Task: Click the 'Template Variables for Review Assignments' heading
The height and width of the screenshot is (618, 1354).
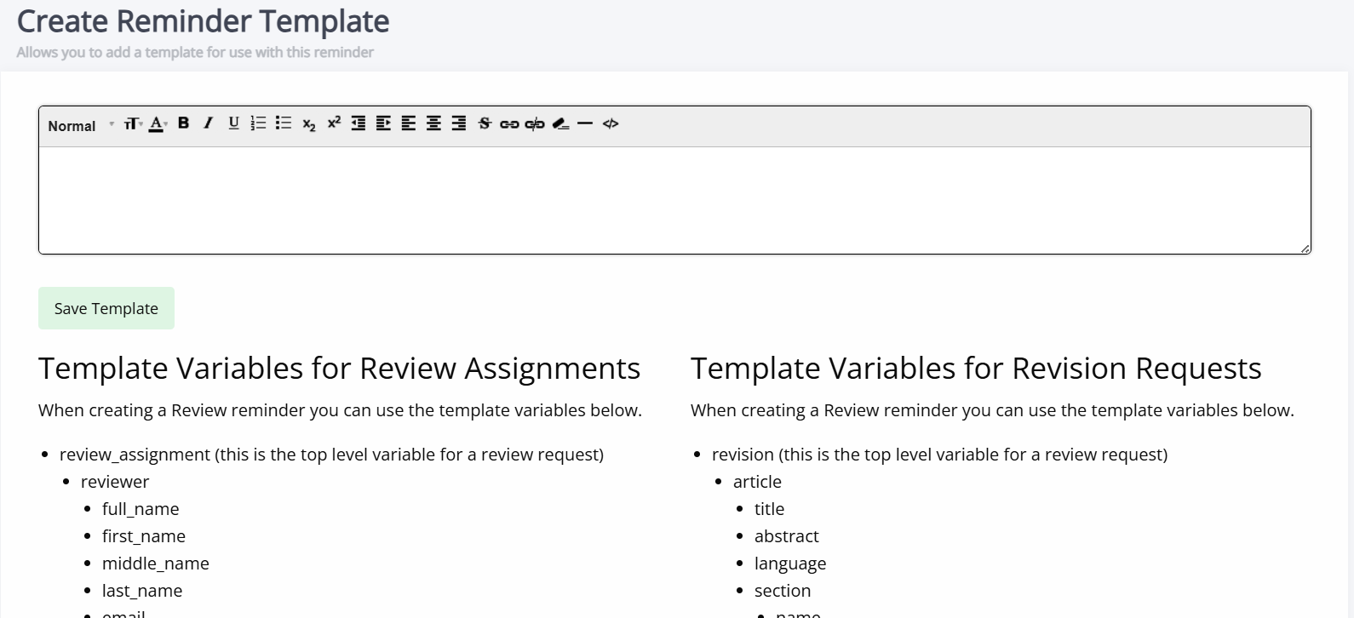Action: pos(339,369)
